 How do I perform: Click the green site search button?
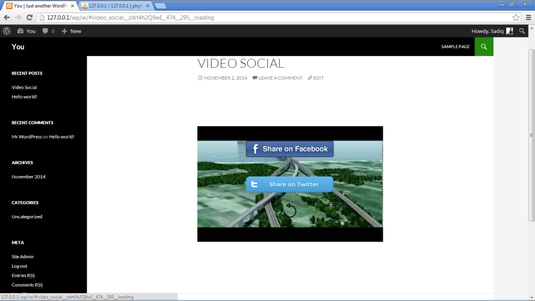484,47
